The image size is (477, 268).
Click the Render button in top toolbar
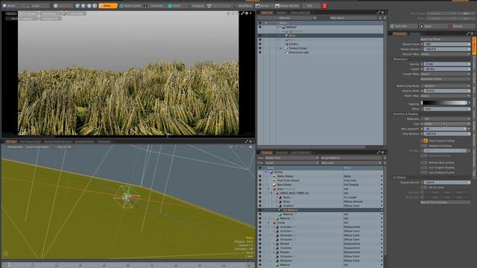(263, 6)
